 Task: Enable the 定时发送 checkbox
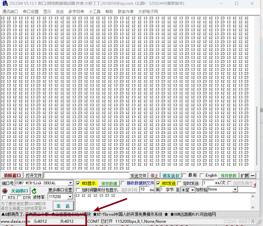(179, 183)
